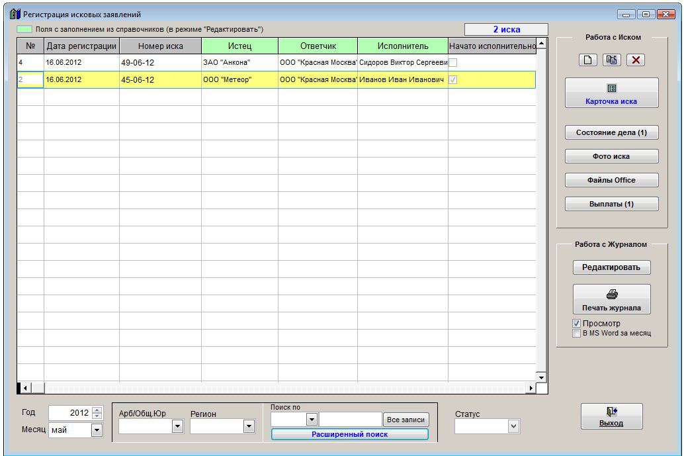Copy the selected claim using the duplicate icon
684x456 pixels.
point(612,60)
